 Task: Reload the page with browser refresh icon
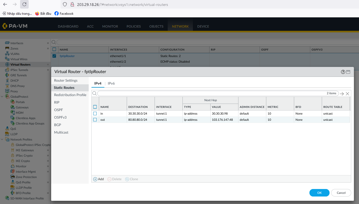click(24, 4)
